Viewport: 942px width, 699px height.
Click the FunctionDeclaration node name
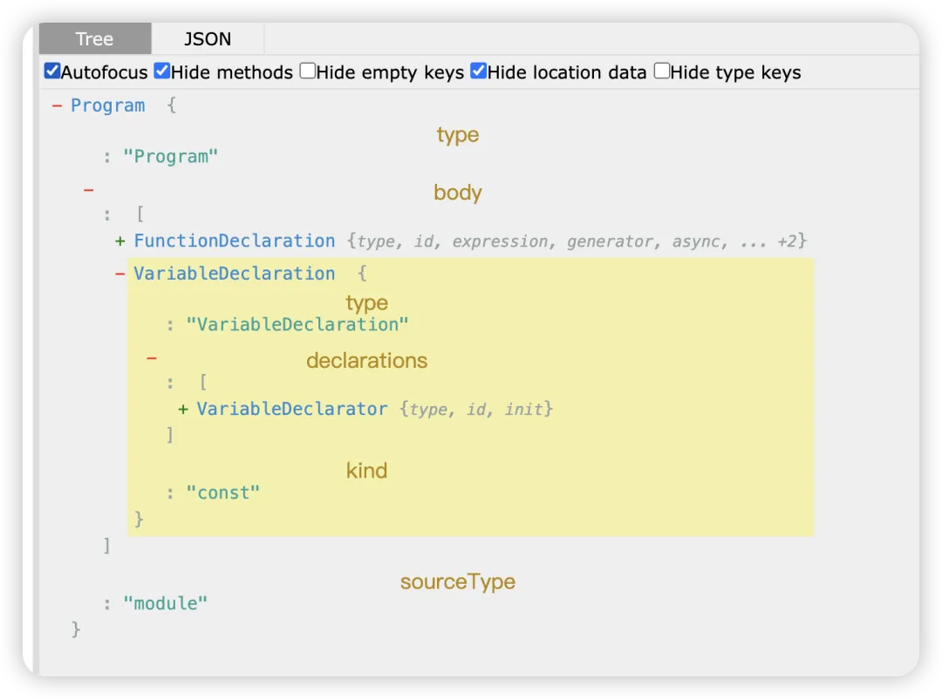coord(235,241)
